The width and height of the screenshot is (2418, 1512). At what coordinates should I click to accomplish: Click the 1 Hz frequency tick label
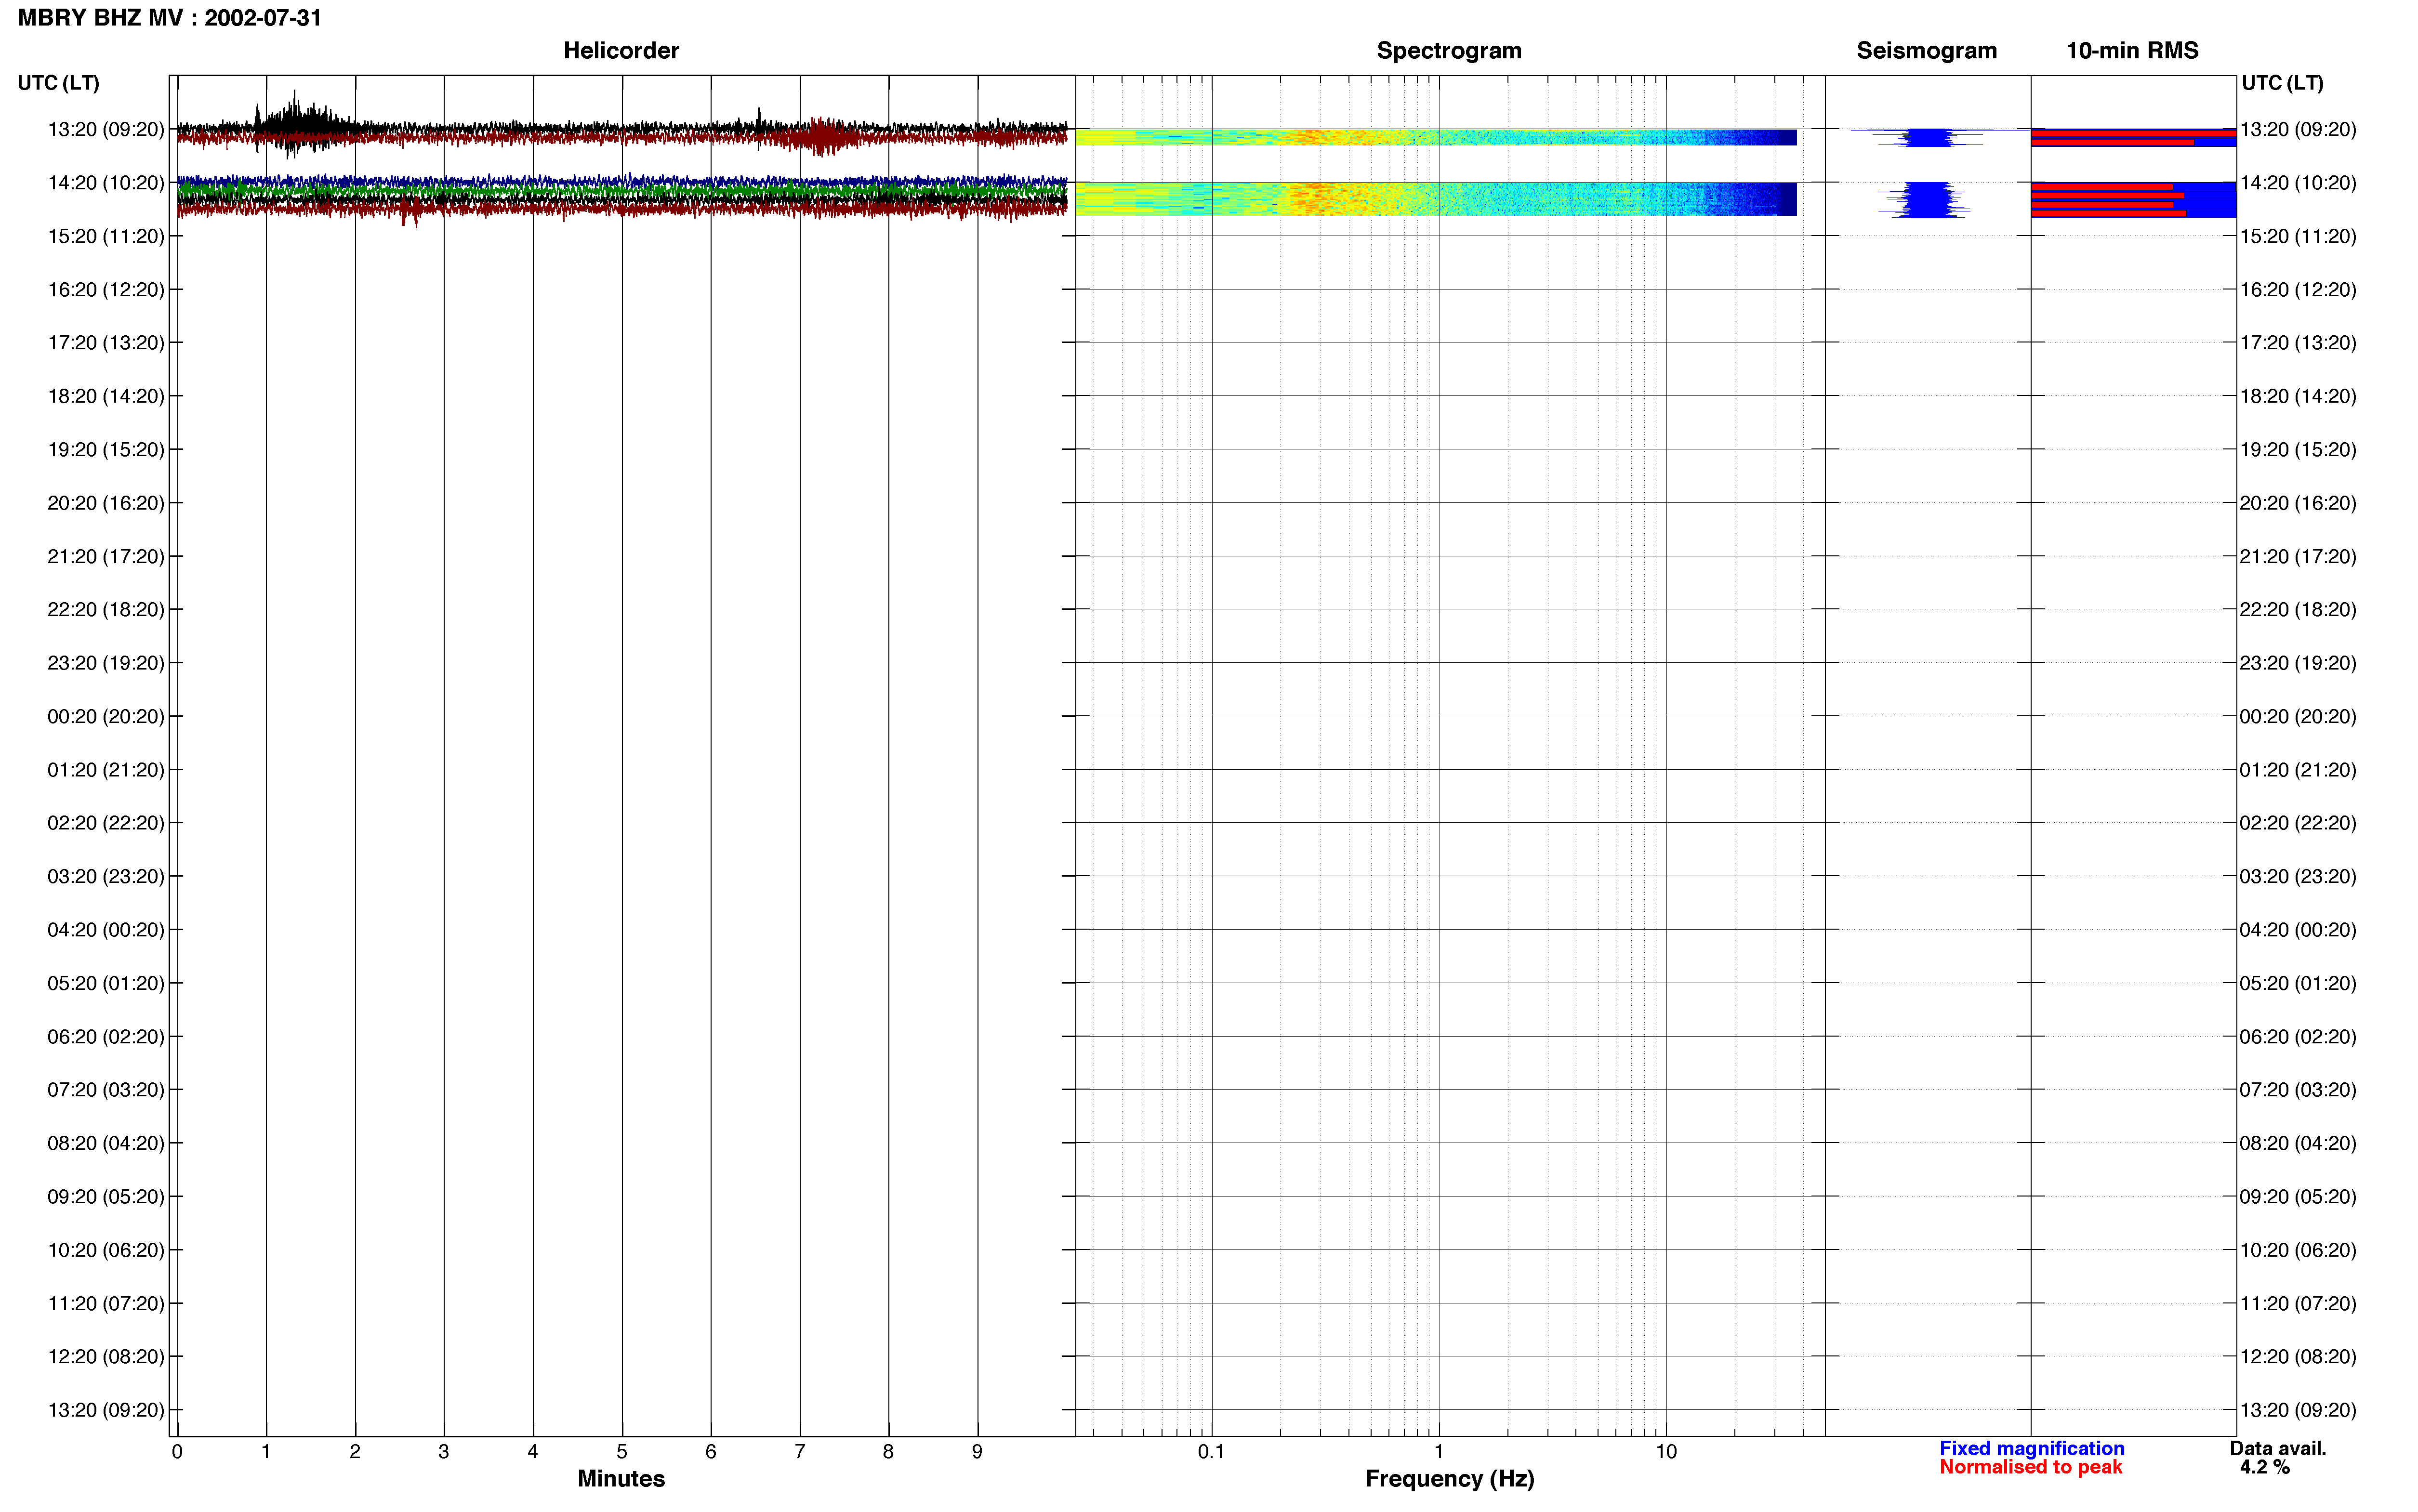click(1439, 1452)
